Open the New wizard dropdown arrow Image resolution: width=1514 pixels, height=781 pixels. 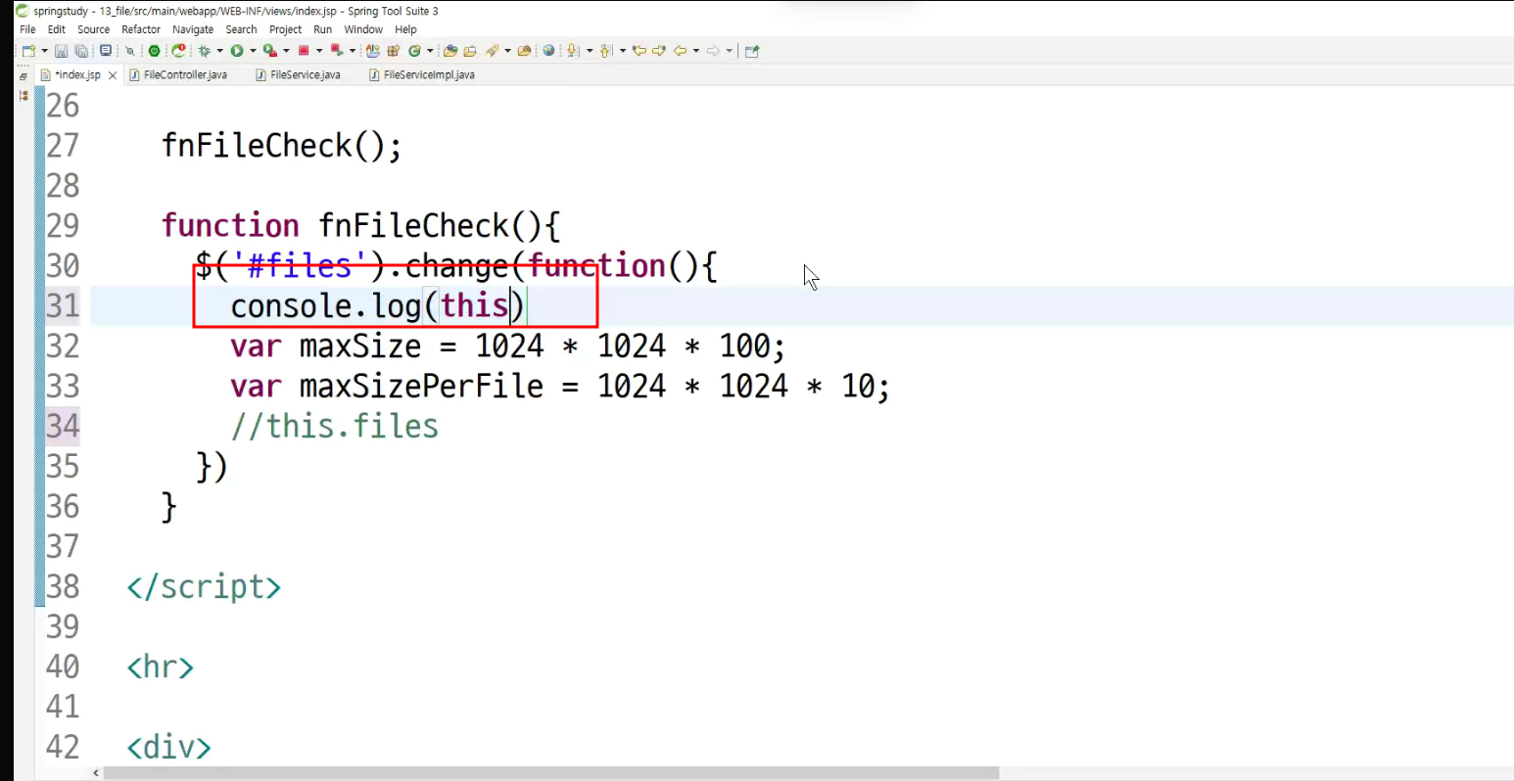point(44,51)
